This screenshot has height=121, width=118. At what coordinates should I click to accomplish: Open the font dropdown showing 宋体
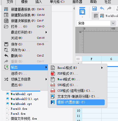tap(113, 23)
